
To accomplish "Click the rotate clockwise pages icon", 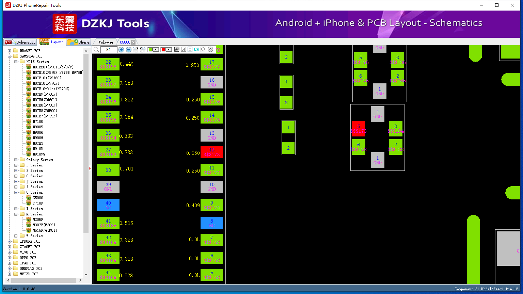I will [x=136, y=50].
